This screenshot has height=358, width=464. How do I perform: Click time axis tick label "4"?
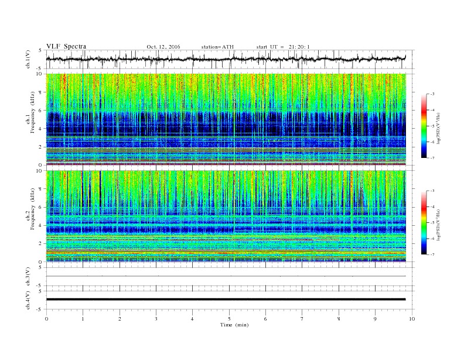point(192,319)
